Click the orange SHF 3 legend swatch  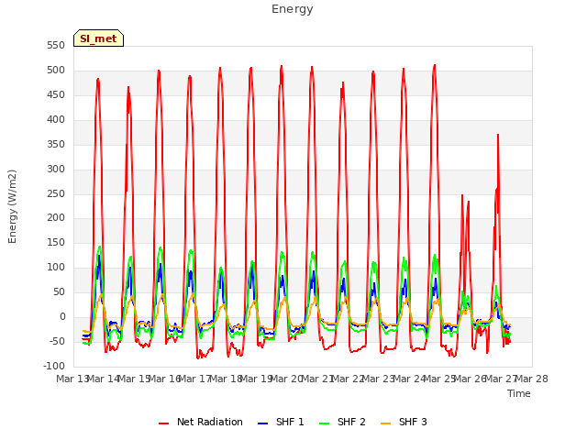tap(385, 423)
